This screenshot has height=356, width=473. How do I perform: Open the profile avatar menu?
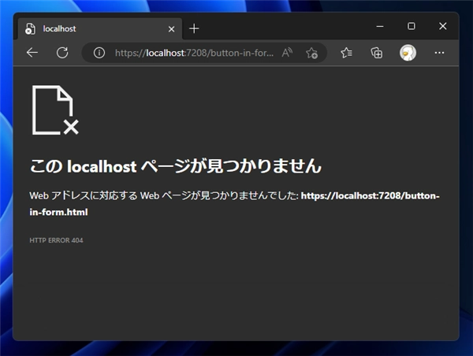click(408, 53)
